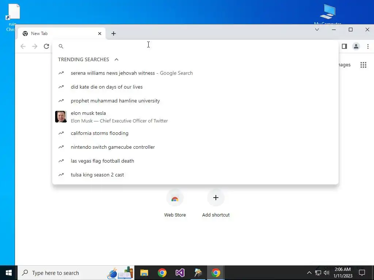
Task: Open the Google apps grid
Action: pyautogui.click(x=363, y=65)
